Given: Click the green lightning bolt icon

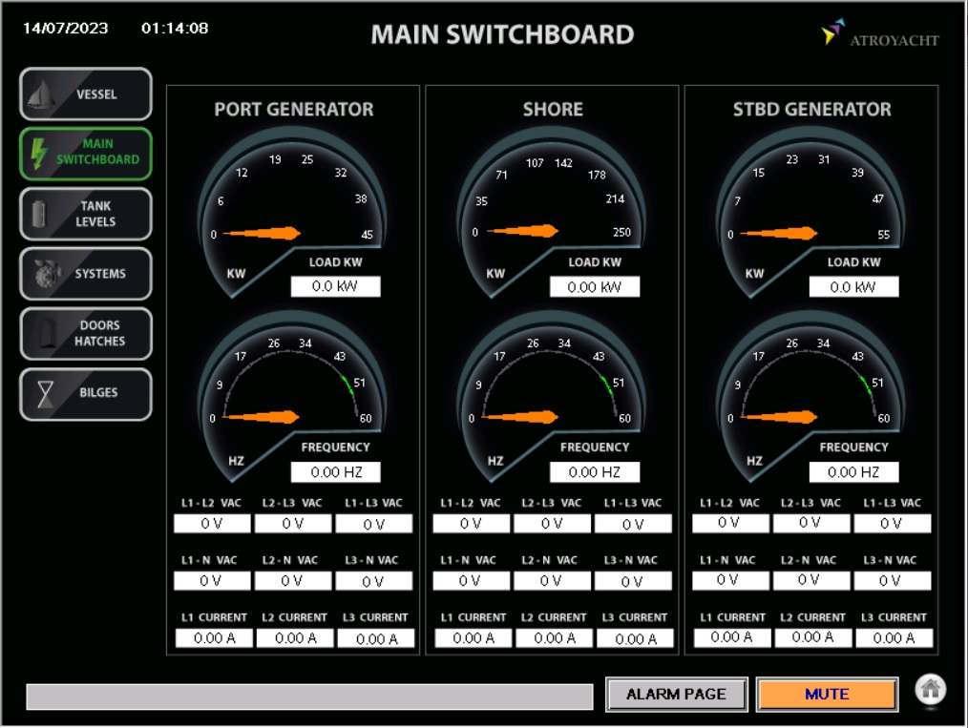Looking at the screenshot, I should click(39, 154).
